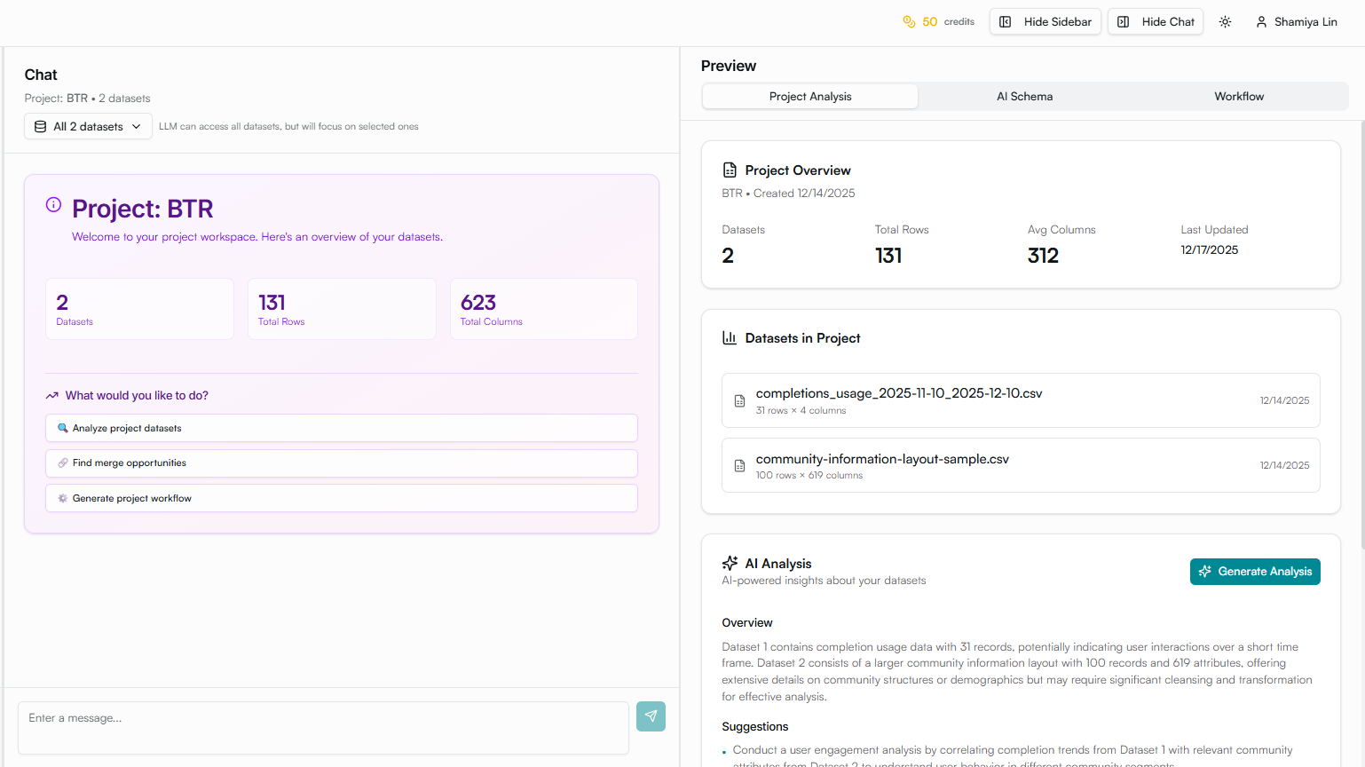Open the All 2 datasets dropdown

87,126
